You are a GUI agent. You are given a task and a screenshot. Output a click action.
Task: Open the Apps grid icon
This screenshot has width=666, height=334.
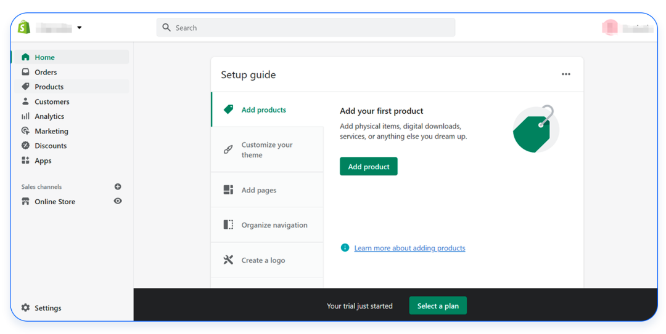(x=25, y=161)
